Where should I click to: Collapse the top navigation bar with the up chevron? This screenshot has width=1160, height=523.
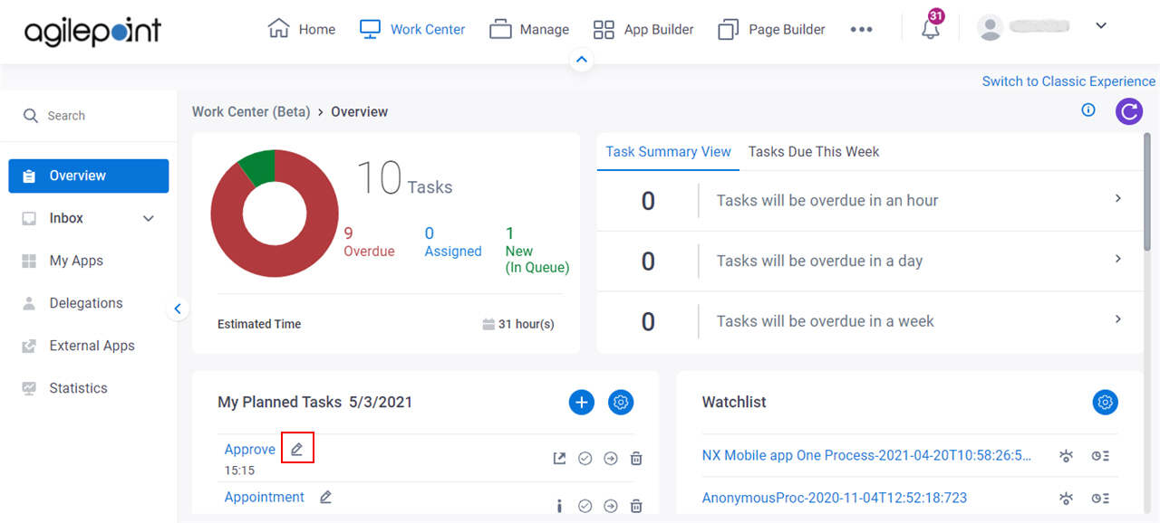(582, 60)
